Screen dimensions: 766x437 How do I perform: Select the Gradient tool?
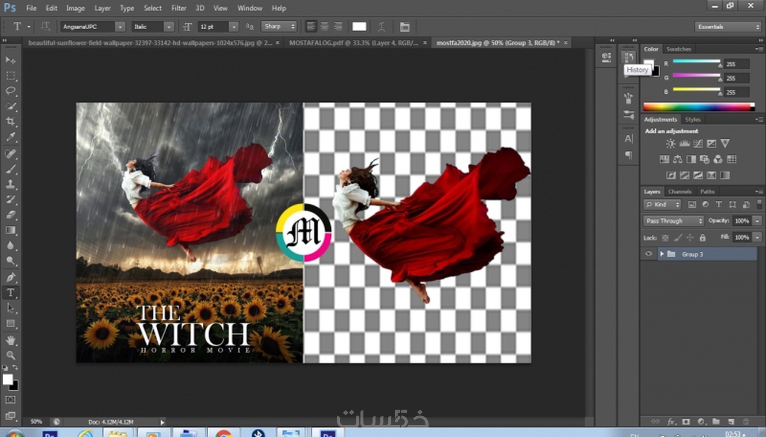[11, 230]
